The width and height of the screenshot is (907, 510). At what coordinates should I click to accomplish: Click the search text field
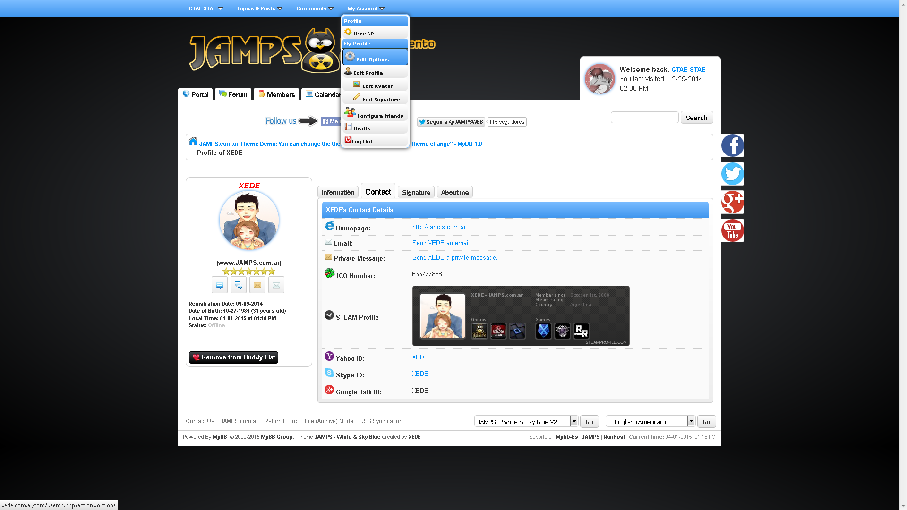tap(644, 118)
